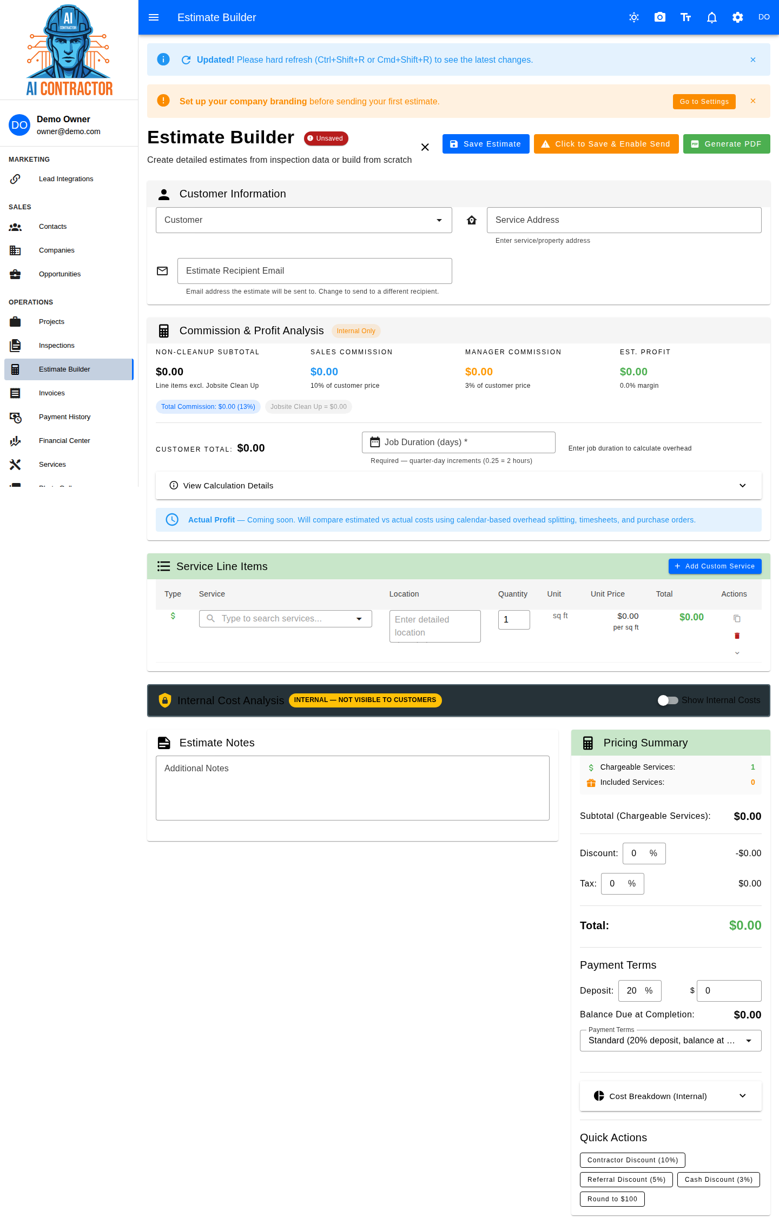779x1224 pixels.
Task: Click to Save & Enable Send
Action: point(606,144)
